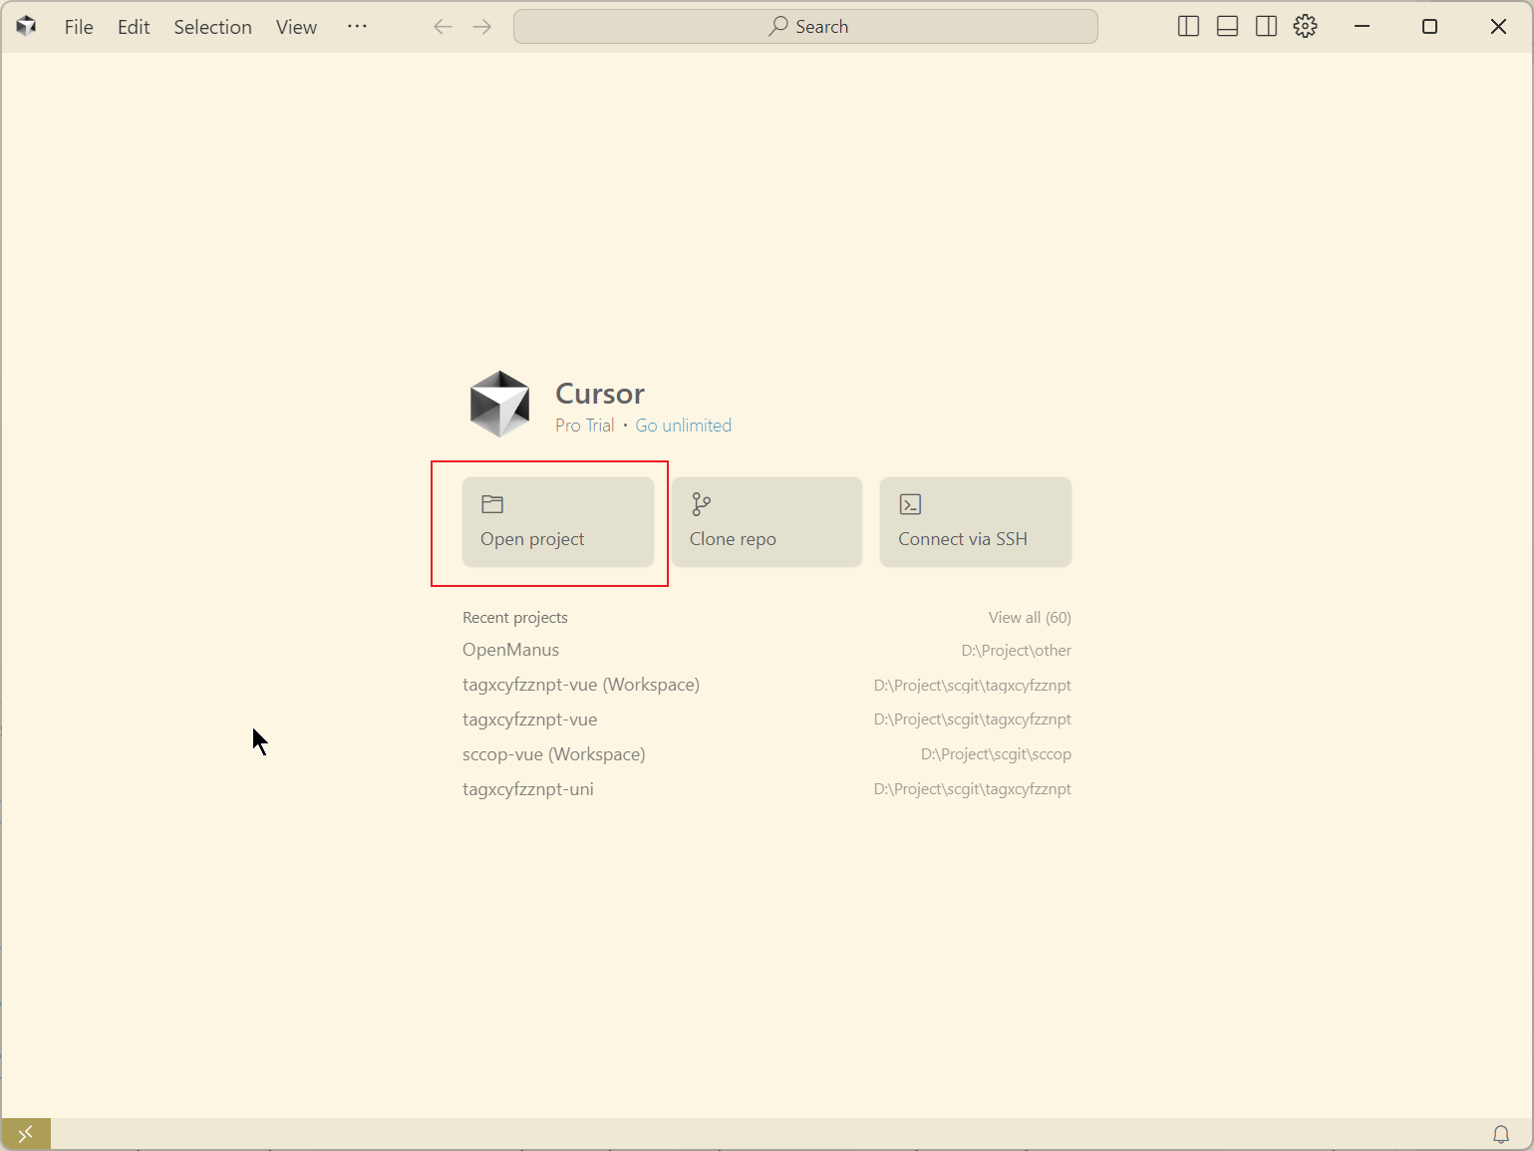Click the Cursor app logo in title bar
Image resolution: width=1534 pixels, height=1151 pixels.
(27, 27)
